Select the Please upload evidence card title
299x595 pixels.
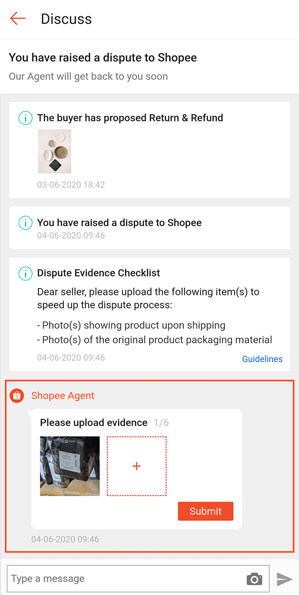[94, 422]
